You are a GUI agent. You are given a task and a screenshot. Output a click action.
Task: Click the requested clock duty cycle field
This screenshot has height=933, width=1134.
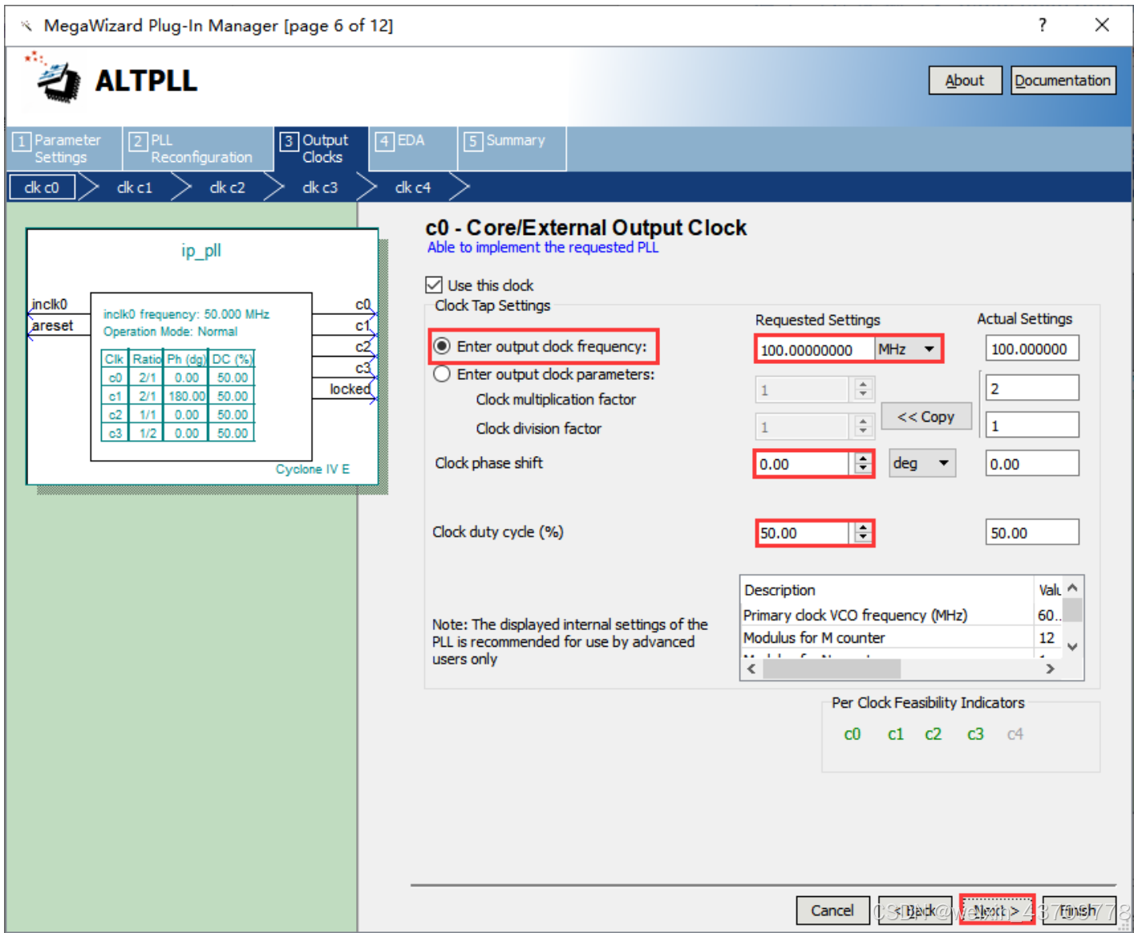pos(803,533)
